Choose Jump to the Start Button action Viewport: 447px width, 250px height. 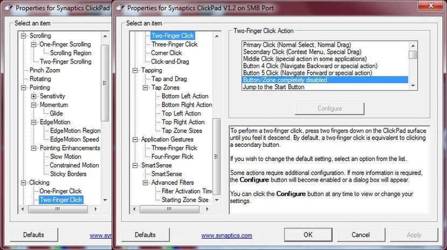click(325, 87)
